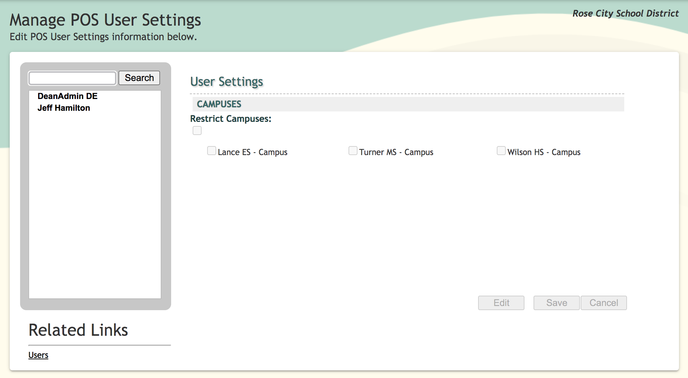Click the user search input field
The height and width of the screenshot is (378, 688).
pyautogui.click(x=72, y=78)
